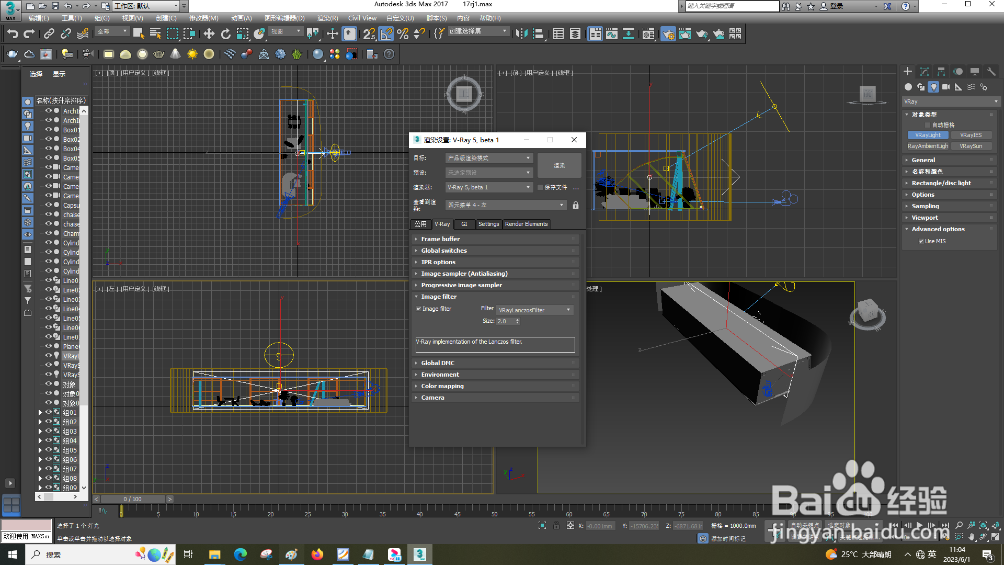The image size is (1004, 566).
Task: Click the VRayIES button
Action: click(971, 135)
